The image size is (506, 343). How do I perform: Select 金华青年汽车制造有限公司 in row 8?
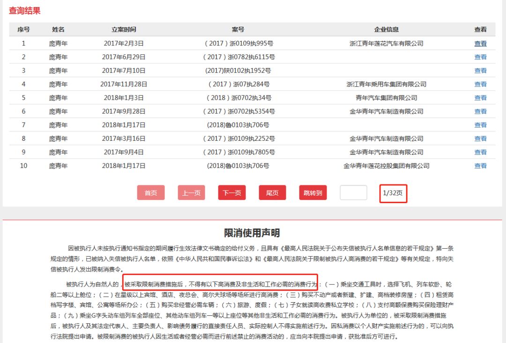(386, 138)
